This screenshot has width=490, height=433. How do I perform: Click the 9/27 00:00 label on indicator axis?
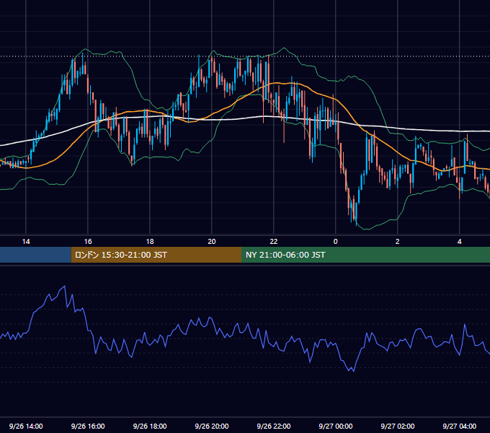click(x=335, y=426)
